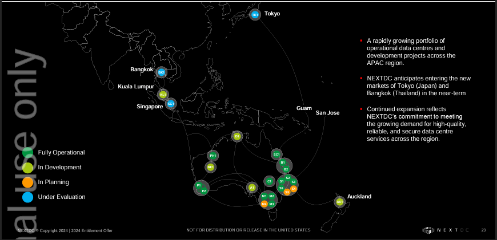The width and height of the screenshot is (497, 240).
Task: Click the NEXTDC logo in the footer
Action: pyautogui.click(x=446, y=230)
